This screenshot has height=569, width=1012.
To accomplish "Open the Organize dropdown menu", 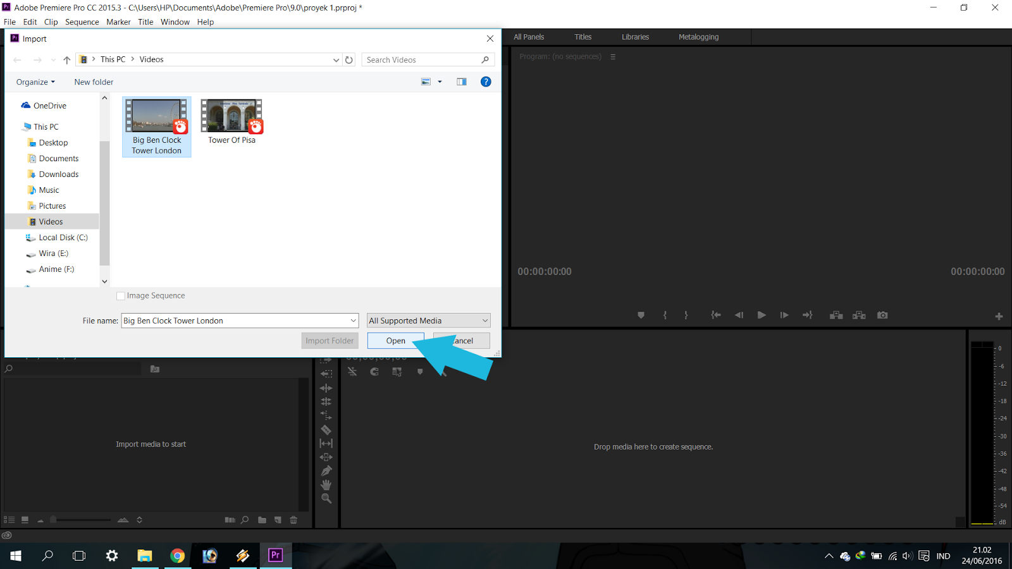I will point(35,82).
